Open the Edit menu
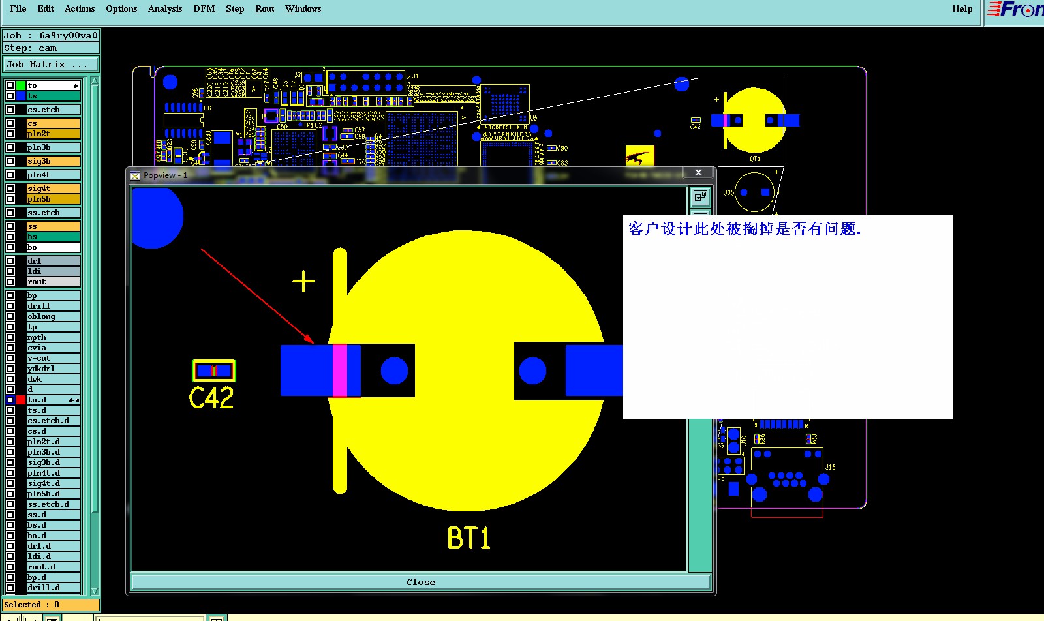 46,8
